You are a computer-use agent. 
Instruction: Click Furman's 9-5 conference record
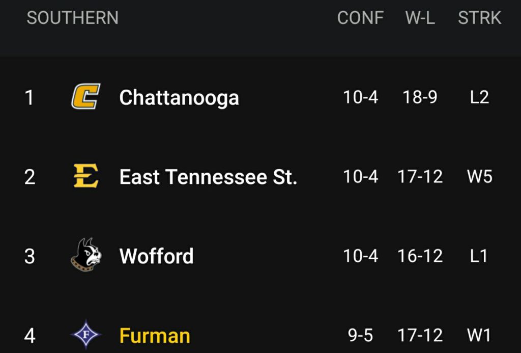[360, 336]
